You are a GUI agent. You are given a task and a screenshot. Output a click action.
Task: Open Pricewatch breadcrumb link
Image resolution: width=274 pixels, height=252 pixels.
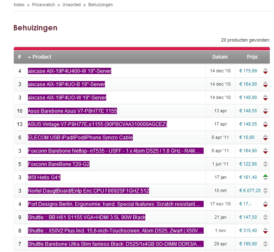click(x=43, y=5)
